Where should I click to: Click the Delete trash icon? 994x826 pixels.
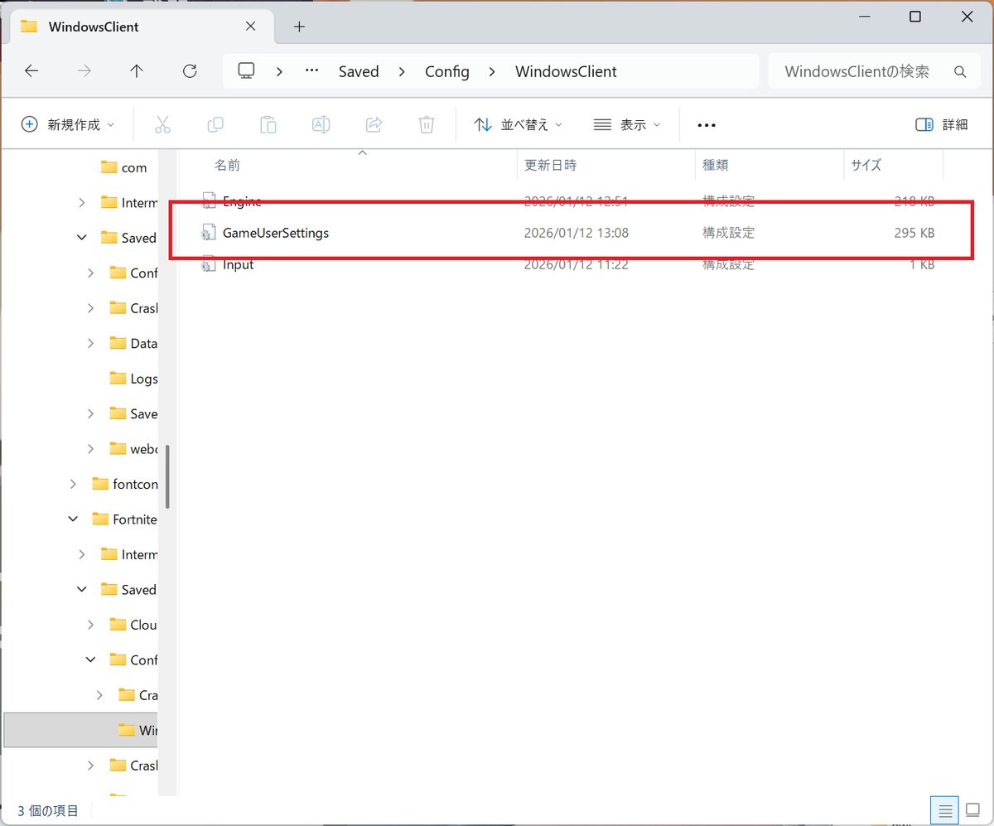[427, 125]
